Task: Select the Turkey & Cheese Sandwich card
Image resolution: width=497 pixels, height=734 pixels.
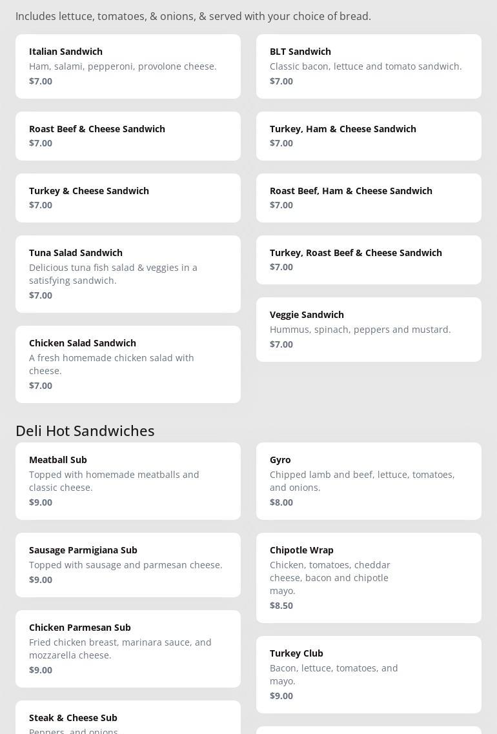Action: pos(128,198)
